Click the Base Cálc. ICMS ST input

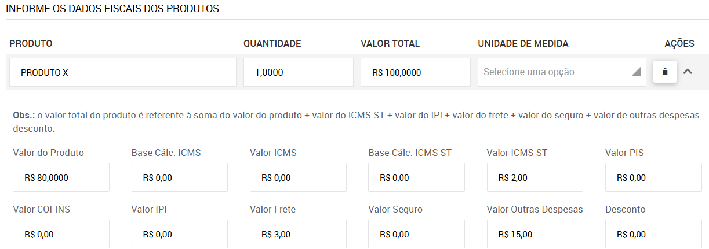click(x=416, y=177)
